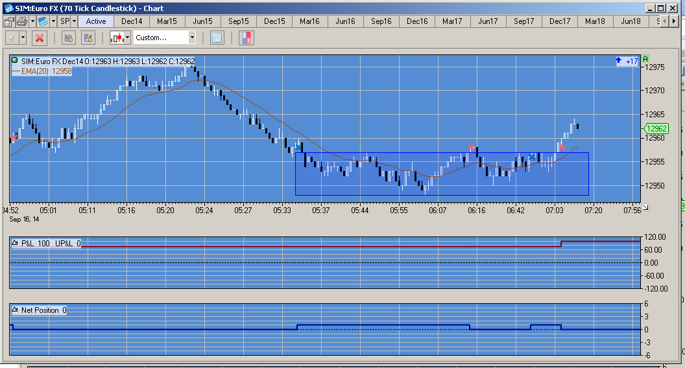
Task: Open the dropdown arrow beside SP
Action: coord(74,21)
